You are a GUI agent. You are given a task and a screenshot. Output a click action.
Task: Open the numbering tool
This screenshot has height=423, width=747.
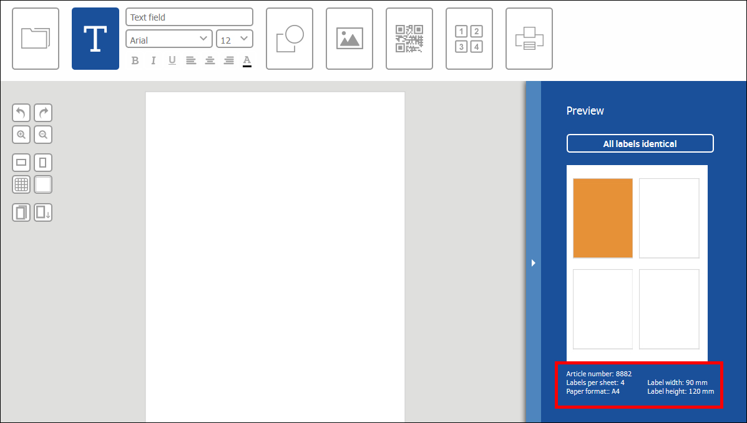click(469, 38)
